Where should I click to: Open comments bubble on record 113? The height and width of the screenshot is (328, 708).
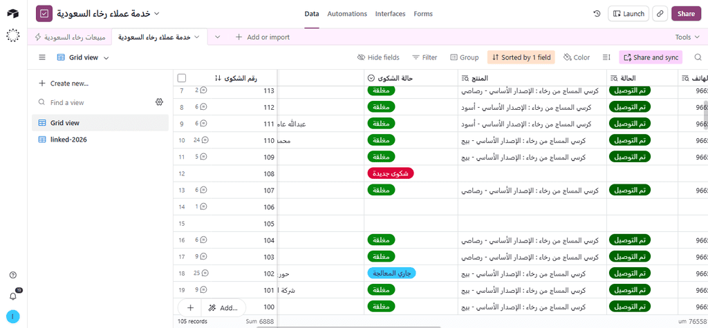(x=204, y=90)
